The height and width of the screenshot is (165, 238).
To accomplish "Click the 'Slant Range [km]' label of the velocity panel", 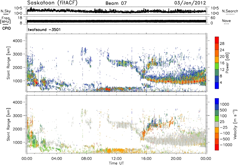I will click(x=8, y=124).
